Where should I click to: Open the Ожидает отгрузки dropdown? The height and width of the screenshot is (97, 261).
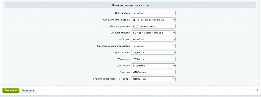point(153,33)
